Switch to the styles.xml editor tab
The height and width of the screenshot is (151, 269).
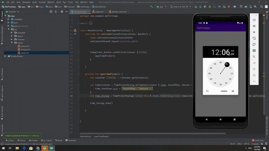[99, 12]
